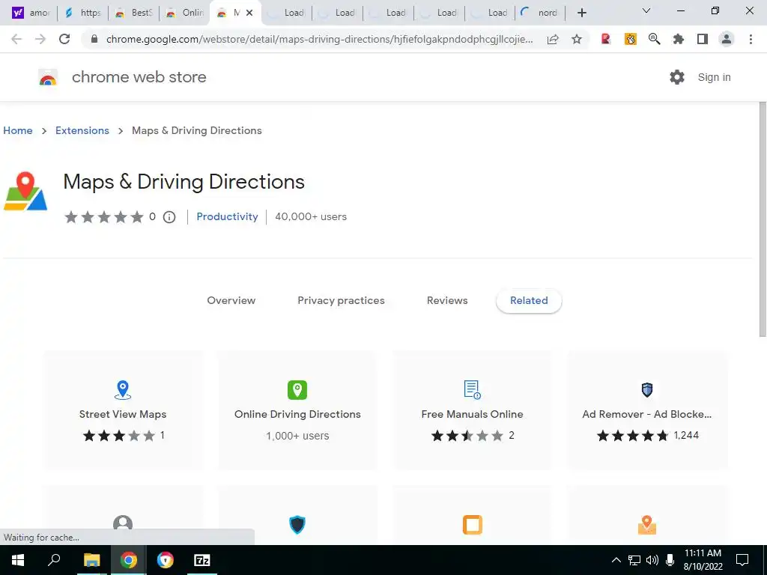
Task: Open the Extensions puzzle piece icon
Action: [x=679, y=39]
